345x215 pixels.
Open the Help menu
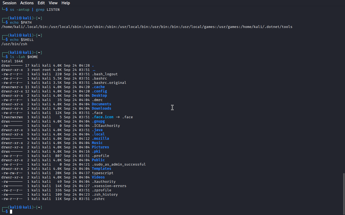pos(65,3)
